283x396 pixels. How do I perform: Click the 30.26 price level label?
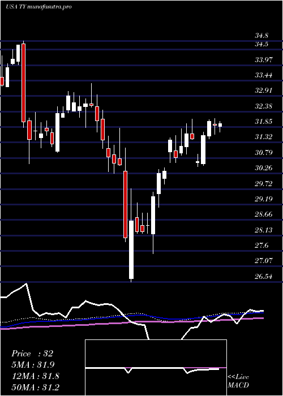click(264, 168)
